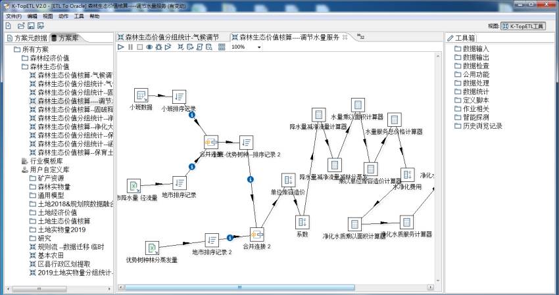This screenshot has width=559, height=295.
Task: Open the 100% zoom dropdown
Action: click(x=258, y=47)
